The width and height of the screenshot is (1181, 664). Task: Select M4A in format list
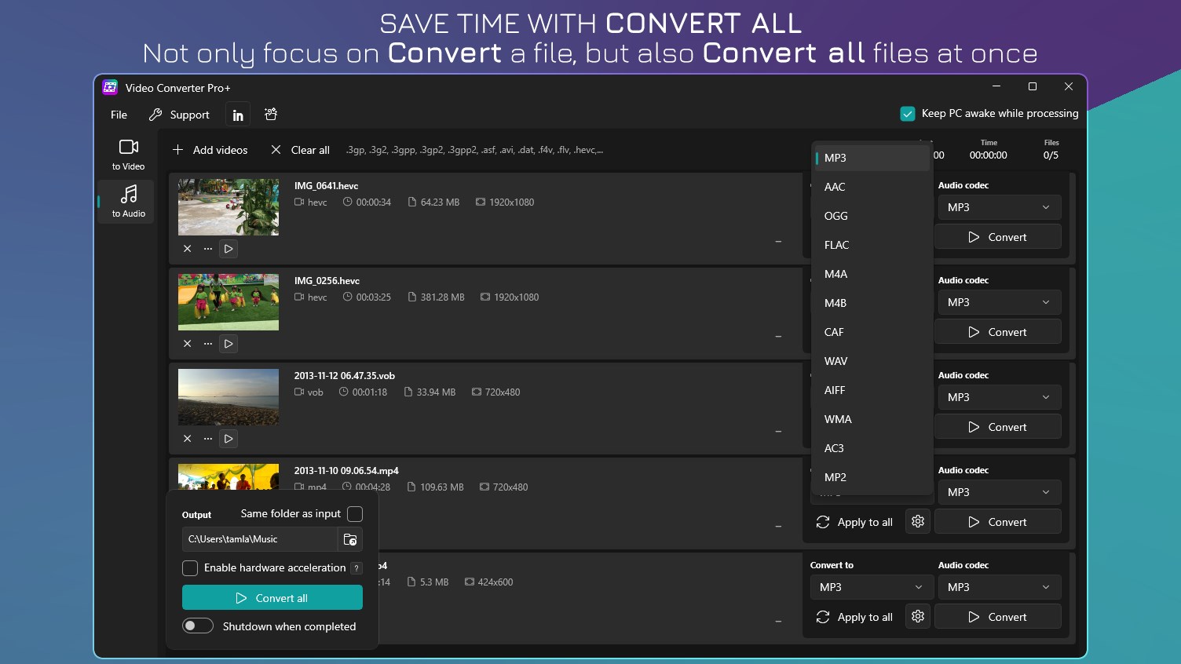(x=872, y=274)
